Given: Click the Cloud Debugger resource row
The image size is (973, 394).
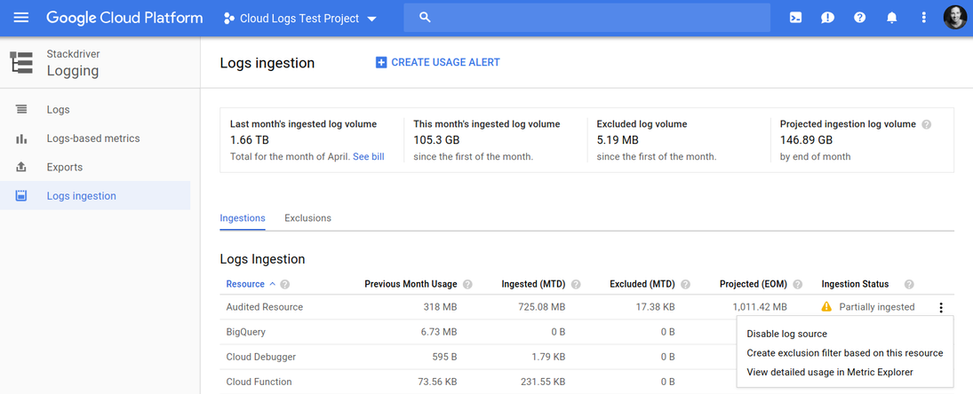Looking at the screenshot, I should (x=260, y=357).
